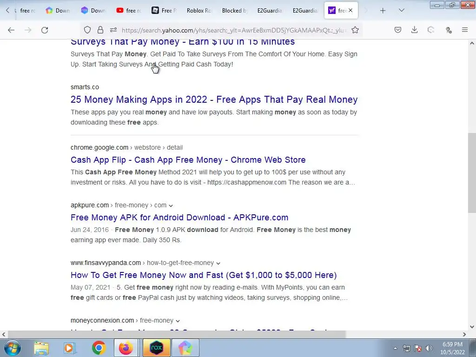Open Free Money APK for Android Download link
476x357 pixels.
[x=179, y=218]
